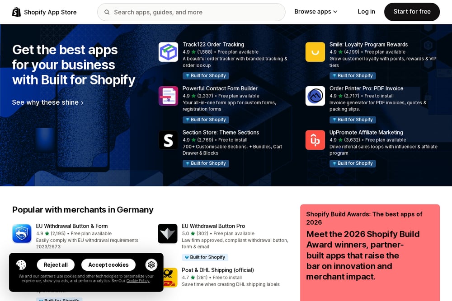Click the search magnifier icon

tap(107, 12)
